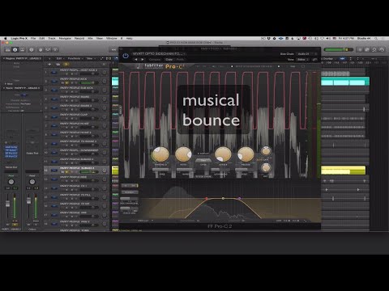The width and height of the screenshot is (389, 291).
Task: Click the Release knob
Action: coord(246,154)
